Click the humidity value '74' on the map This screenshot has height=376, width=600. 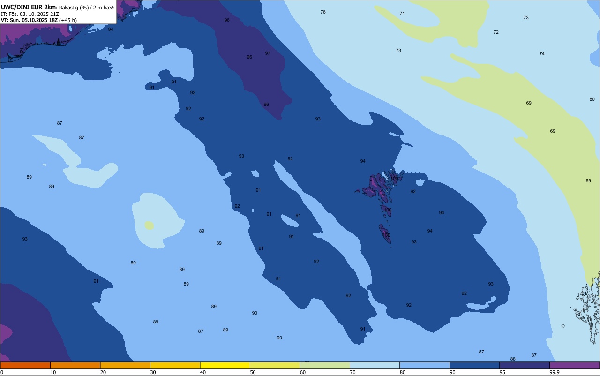pyautogui.click(x=542, y=54)
